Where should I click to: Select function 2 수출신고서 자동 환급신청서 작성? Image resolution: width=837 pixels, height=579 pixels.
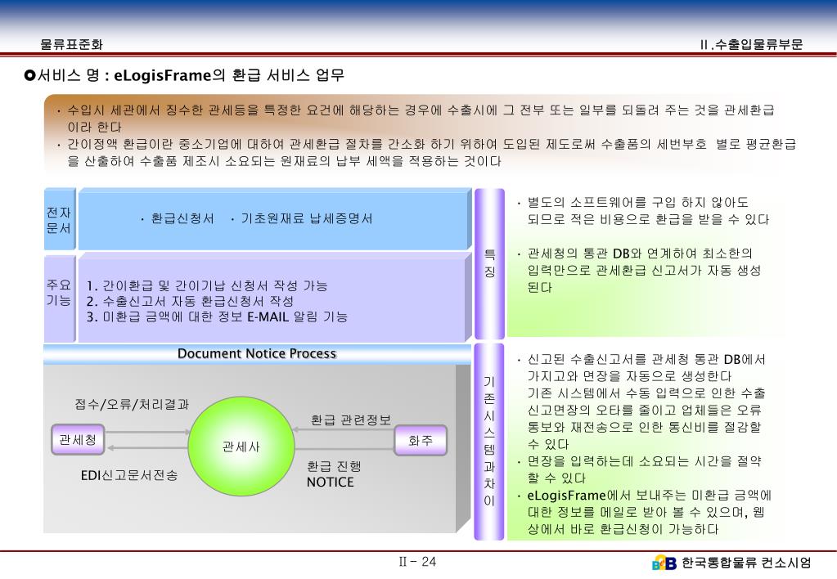coord(190,302)
